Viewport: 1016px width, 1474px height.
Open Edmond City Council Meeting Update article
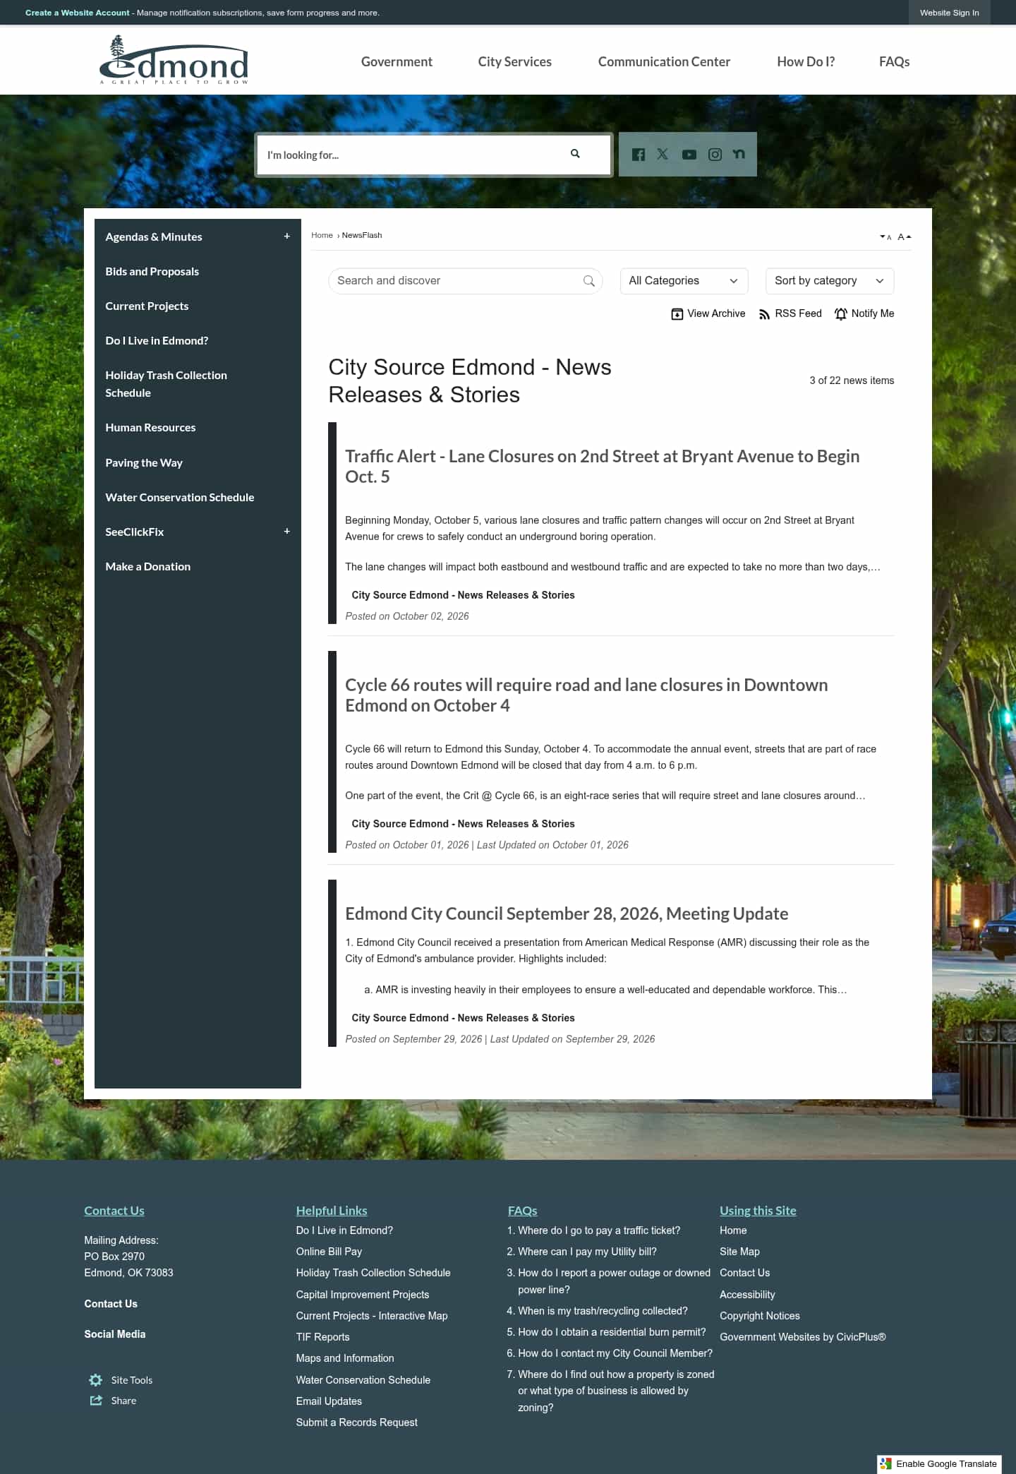coord(567,913)
